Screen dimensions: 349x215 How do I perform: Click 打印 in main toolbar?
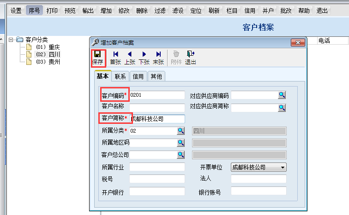[52, 11]
